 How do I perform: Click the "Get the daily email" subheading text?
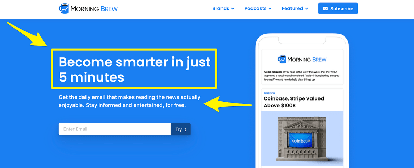coord(129,101)
